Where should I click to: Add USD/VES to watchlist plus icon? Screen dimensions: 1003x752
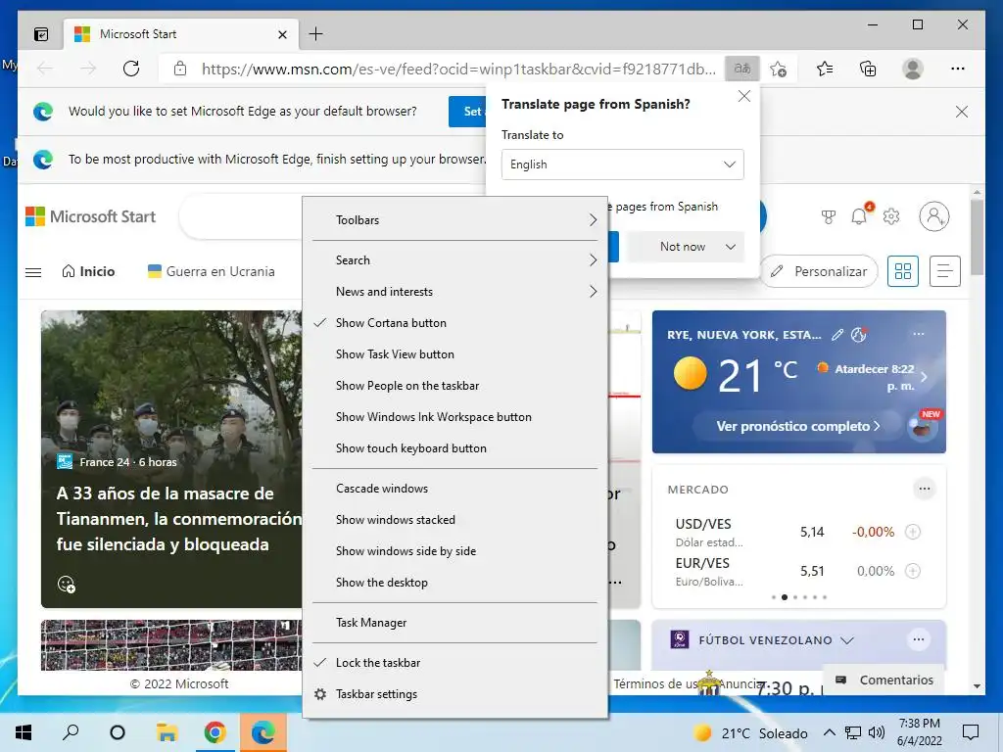913,532
